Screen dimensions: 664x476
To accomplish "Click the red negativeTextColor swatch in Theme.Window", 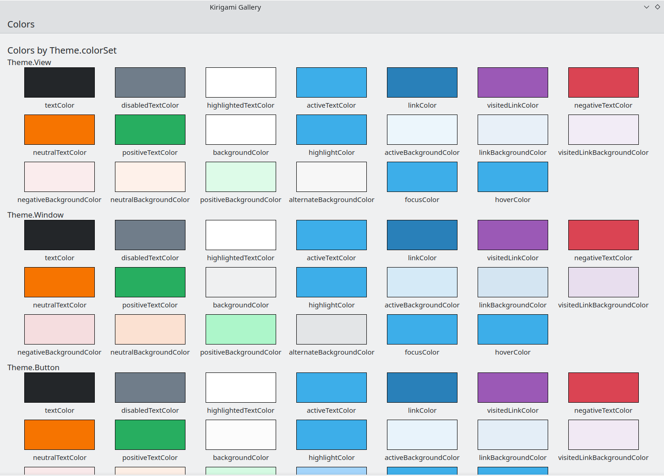I will point(603,235).
